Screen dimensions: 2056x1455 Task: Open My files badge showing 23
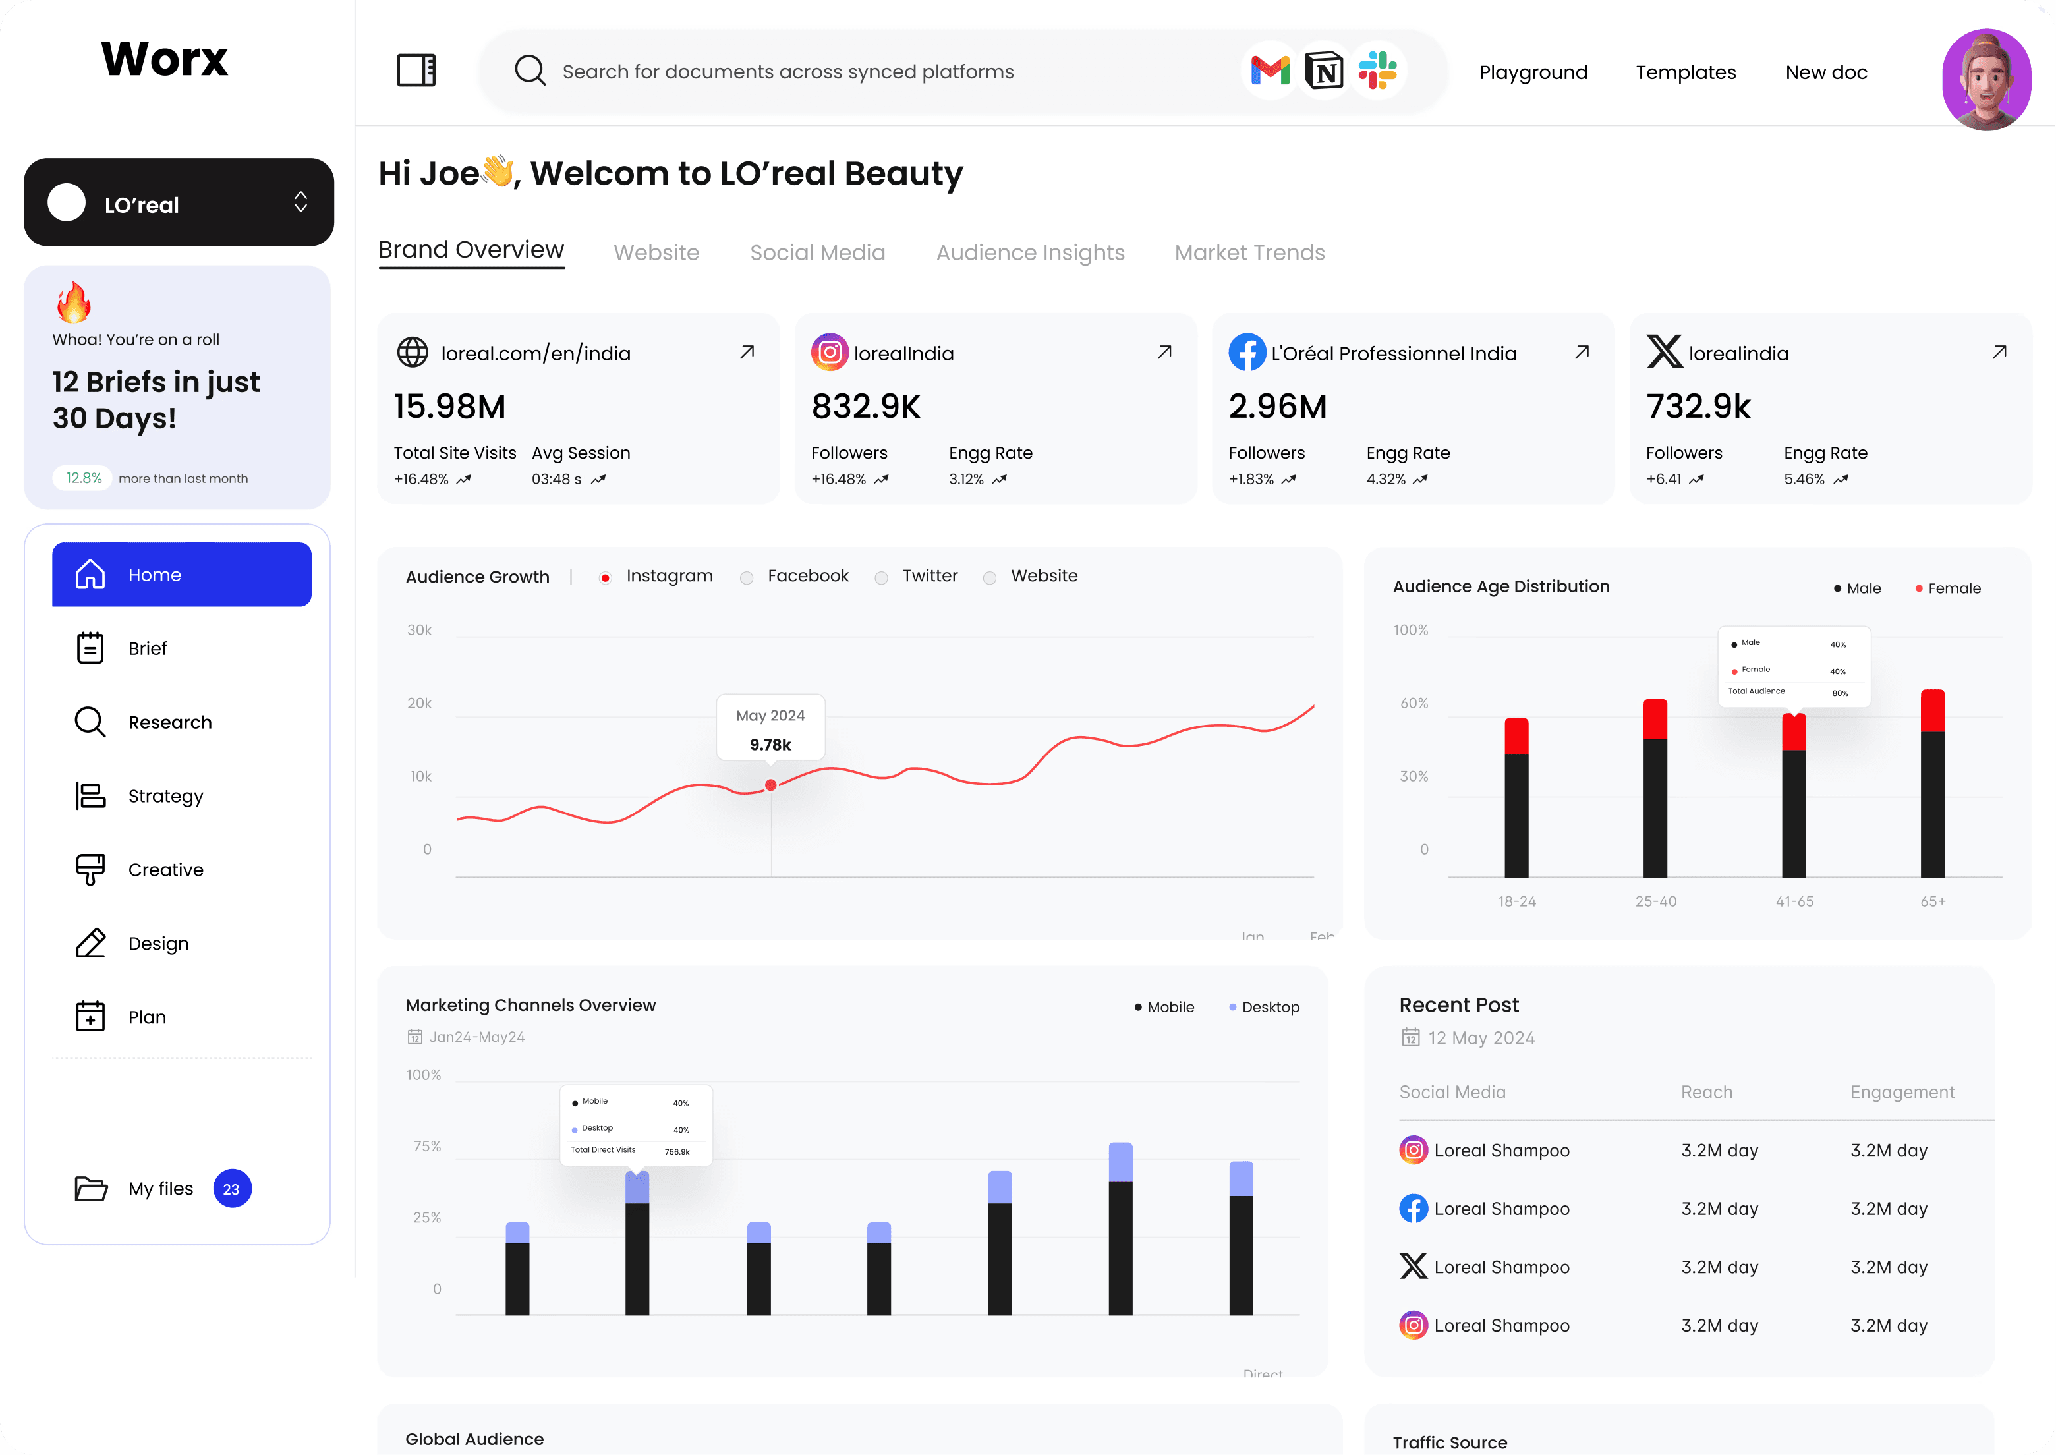pyautogui.click(x=232, y=1189)
